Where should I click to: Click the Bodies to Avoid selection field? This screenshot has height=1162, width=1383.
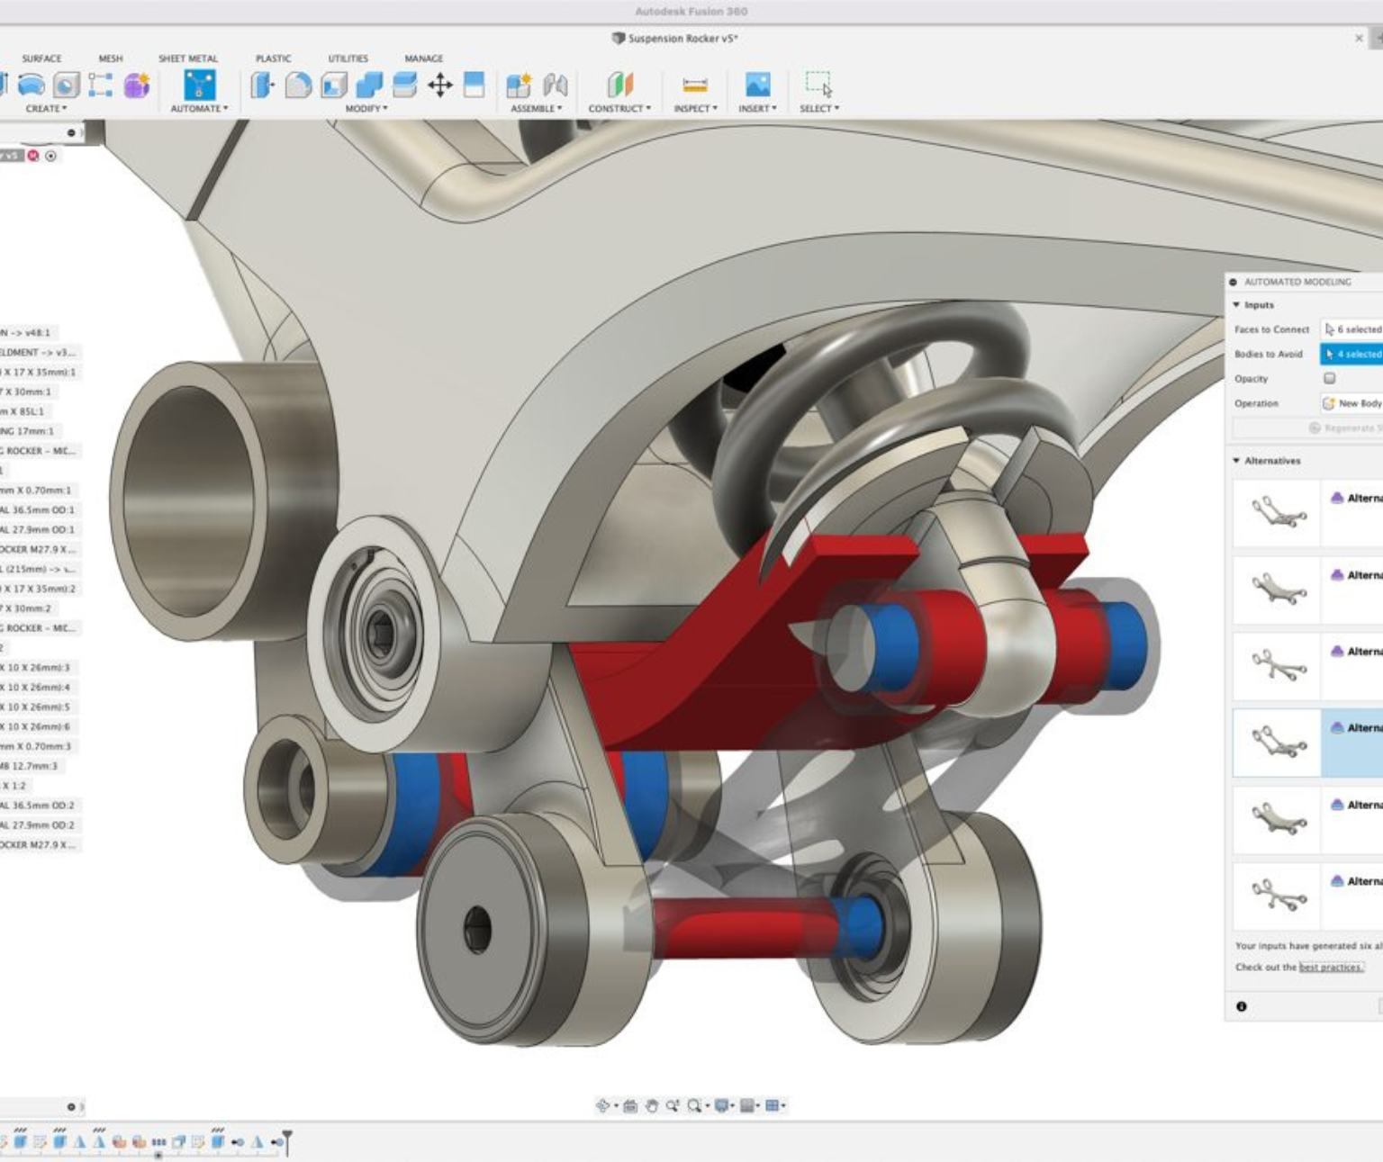(x=1352, y=355)
